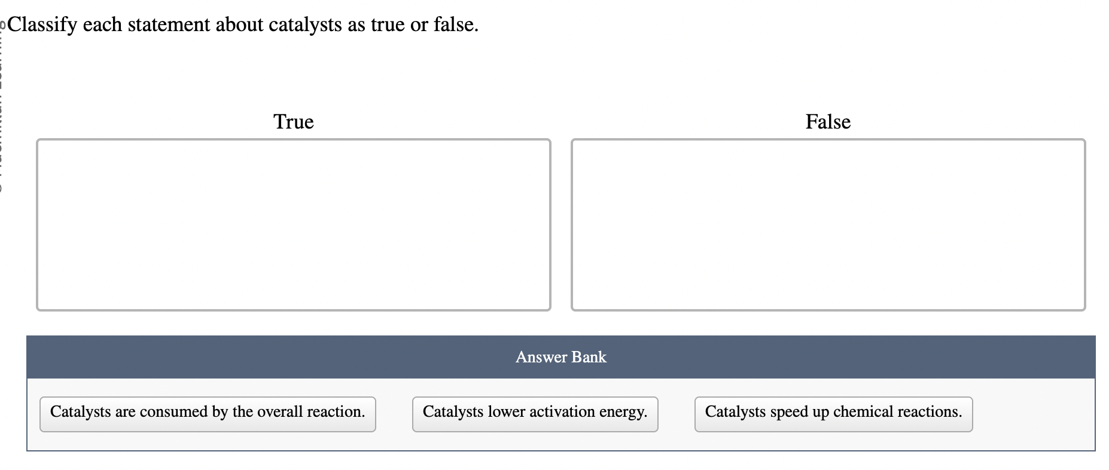1109x470 pixels.
Task: Click the top-left corner of the True box
Action: [39, 141]
